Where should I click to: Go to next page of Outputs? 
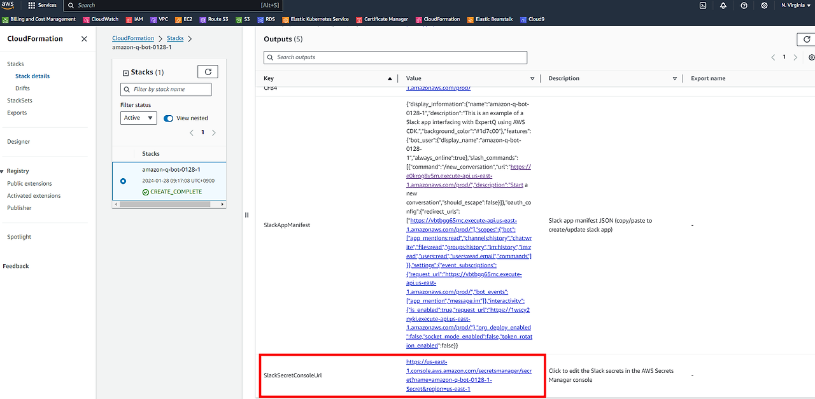tap(795, 57)
